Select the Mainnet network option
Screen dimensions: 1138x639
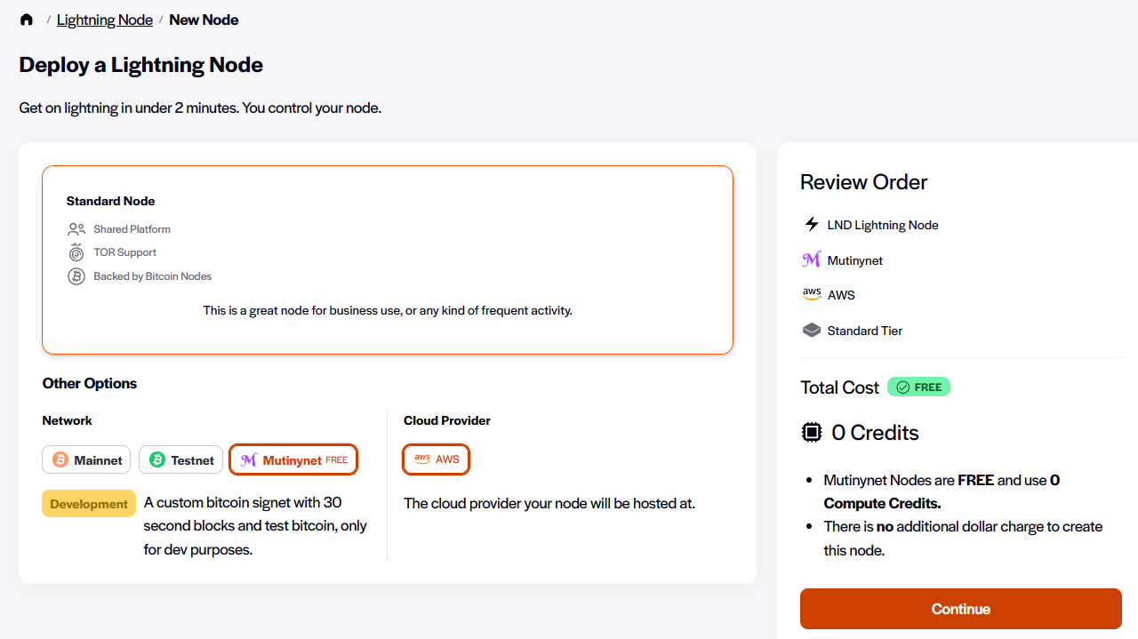click(86, 459)
